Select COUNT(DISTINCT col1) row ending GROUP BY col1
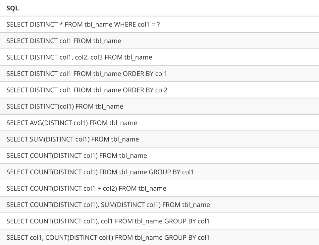 (x=160, y=172)
